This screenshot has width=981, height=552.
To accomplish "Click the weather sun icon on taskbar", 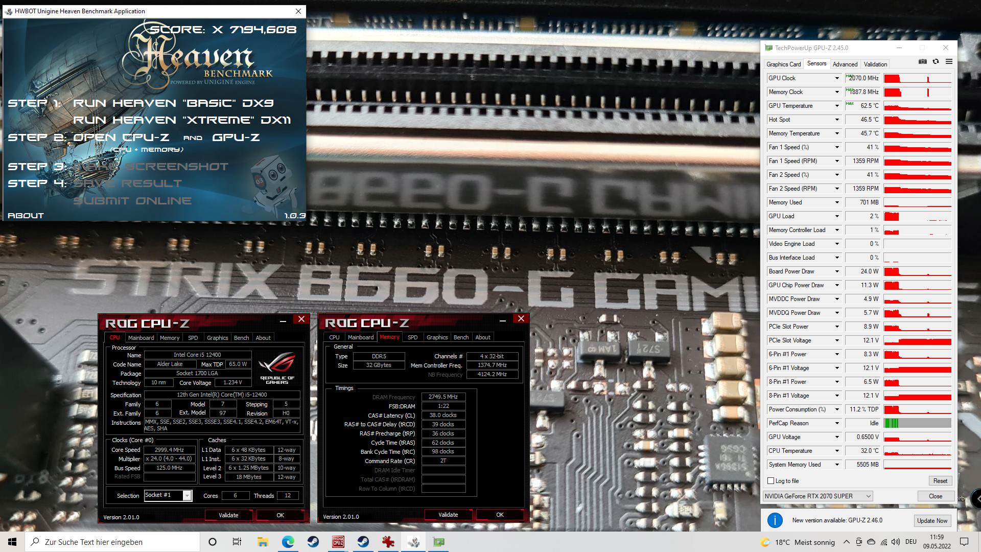I will point(765,542).
